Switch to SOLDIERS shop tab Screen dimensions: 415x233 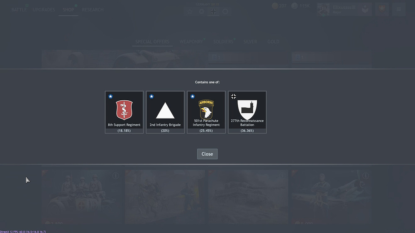pos(223,42)
